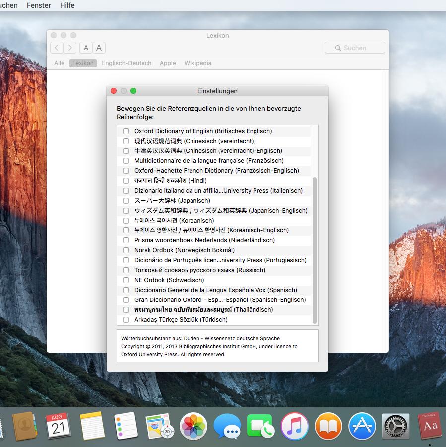
Task: Switch to the Wikipedia tab
Action: pos(197,63)
